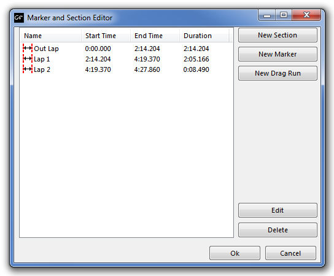The height and width of the screenshot is (276, 334).
Task: Click the Delete button
Action: click(278, 230)
